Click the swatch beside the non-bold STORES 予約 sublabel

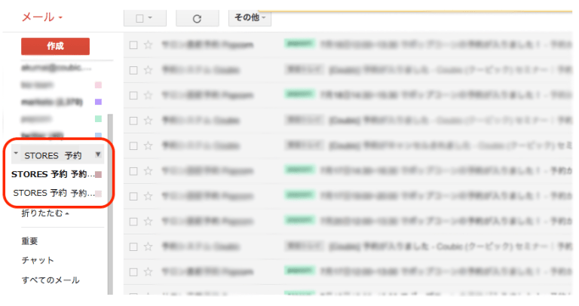pos(99,194)
